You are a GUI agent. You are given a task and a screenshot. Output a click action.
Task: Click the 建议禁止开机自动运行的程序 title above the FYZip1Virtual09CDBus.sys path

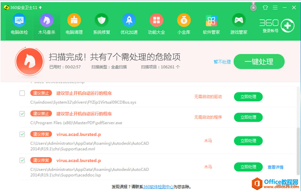(x=84, y=93)
